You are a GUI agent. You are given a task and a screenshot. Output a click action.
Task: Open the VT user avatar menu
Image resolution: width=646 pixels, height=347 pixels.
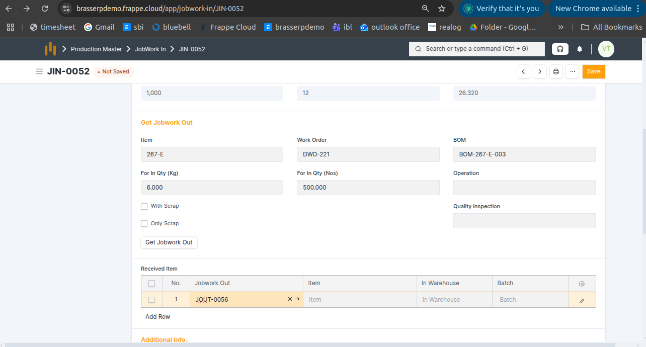[606, 49]
